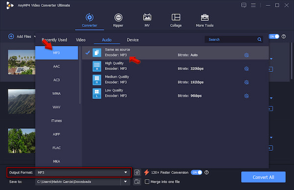Image resolution: width=294 pixels, height=190 pixels.
Task: Click edit icon on first video row
Action: pyautogui.click(x=271, y=70)
